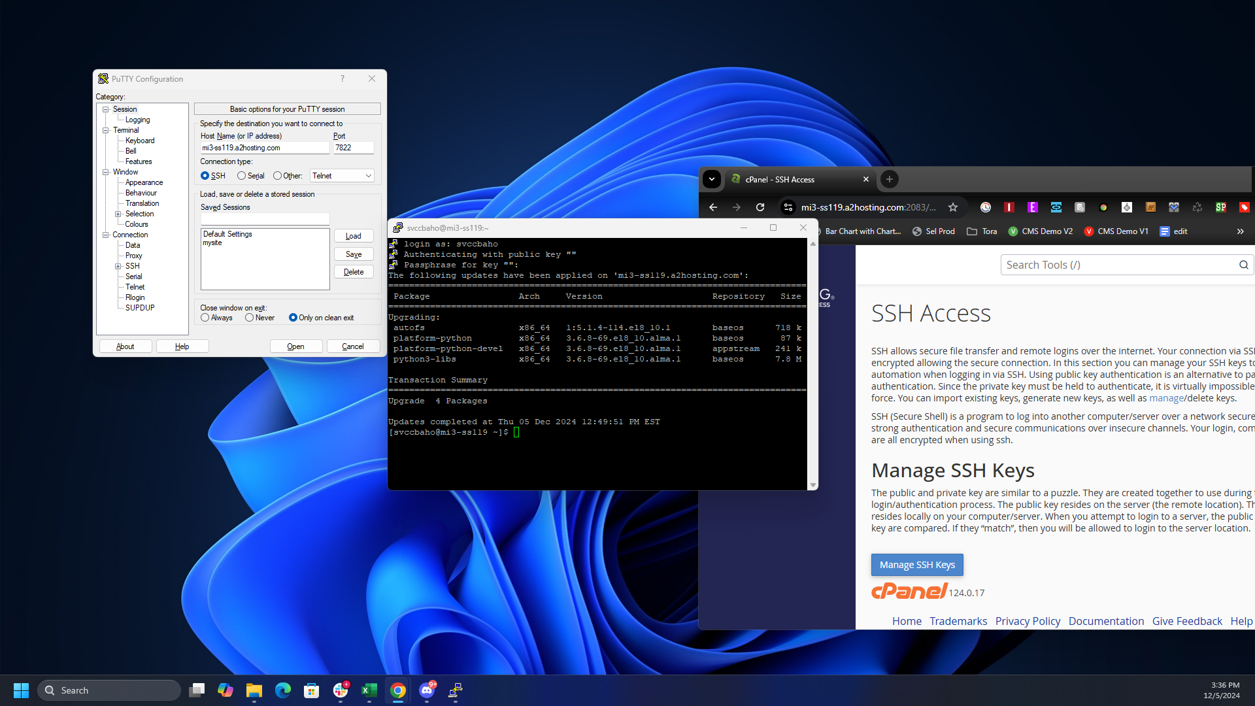The width and height of the screenshot is (1255, 706).
Task: Click the recycle arrows extension icon
Action: coord(1197,207)
